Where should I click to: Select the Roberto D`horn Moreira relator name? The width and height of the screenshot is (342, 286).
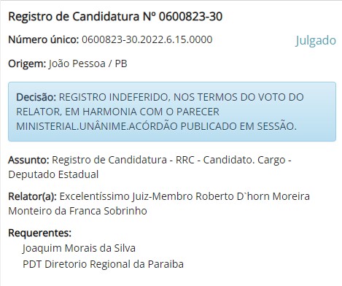[253, 196]
